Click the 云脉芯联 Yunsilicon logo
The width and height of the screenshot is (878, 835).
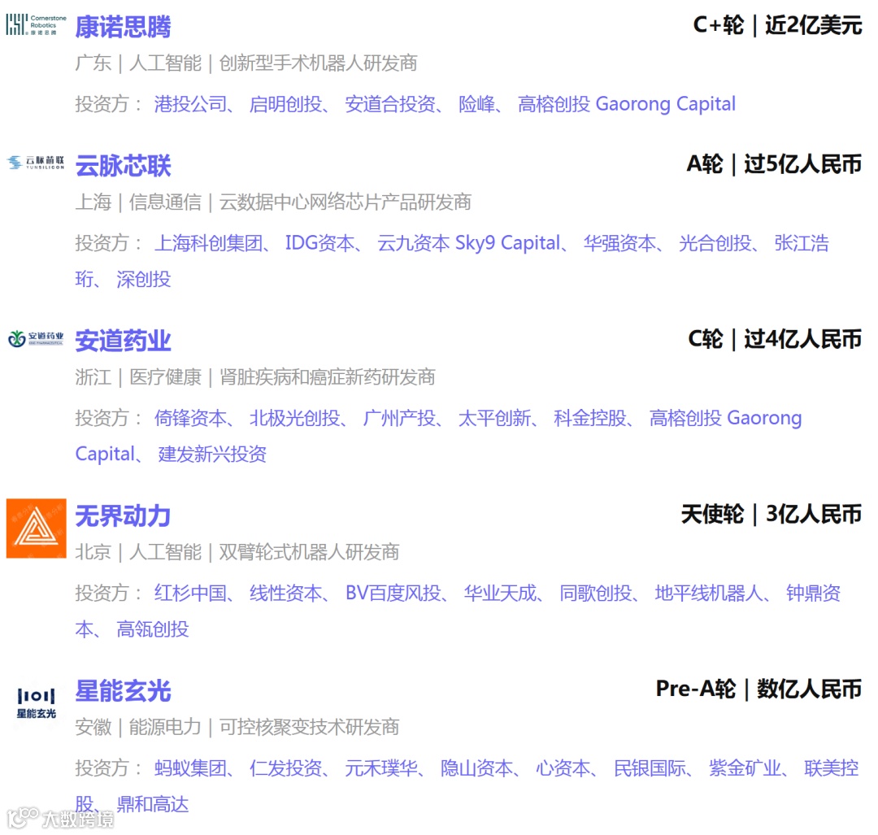click(36, 163)
